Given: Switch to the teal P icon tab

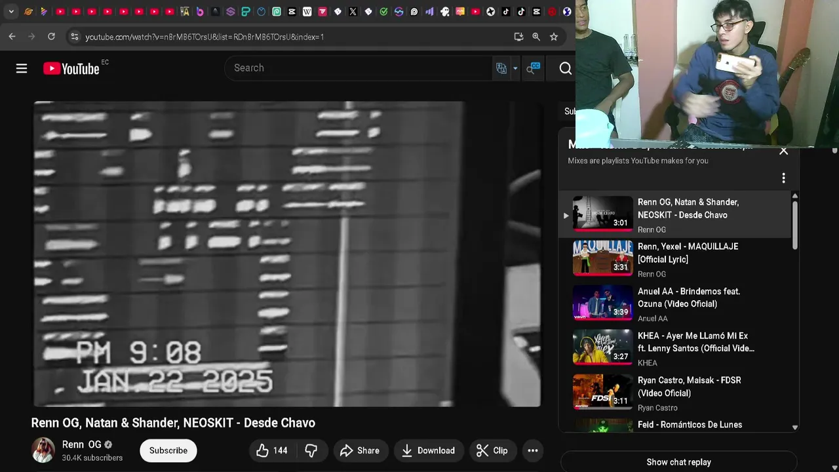Looking at the screenshot, I should (246, 11).
